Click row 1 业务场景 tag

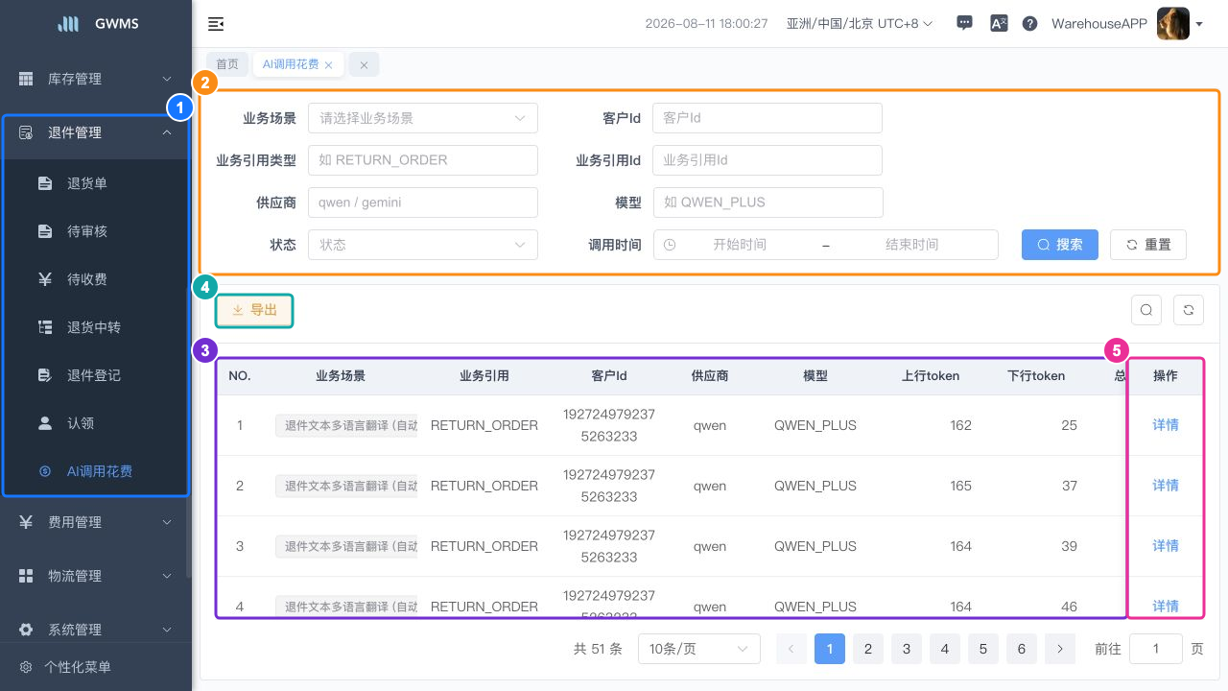coord(346,425)
